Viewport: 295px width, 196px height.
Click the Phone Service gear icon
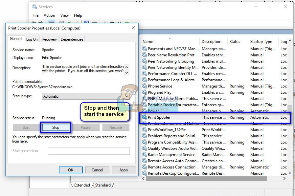point(144,86)
